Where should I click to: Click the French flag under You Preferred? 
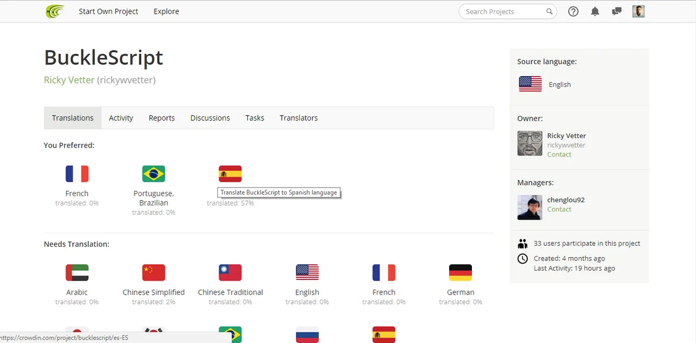[x=77, y=174]
